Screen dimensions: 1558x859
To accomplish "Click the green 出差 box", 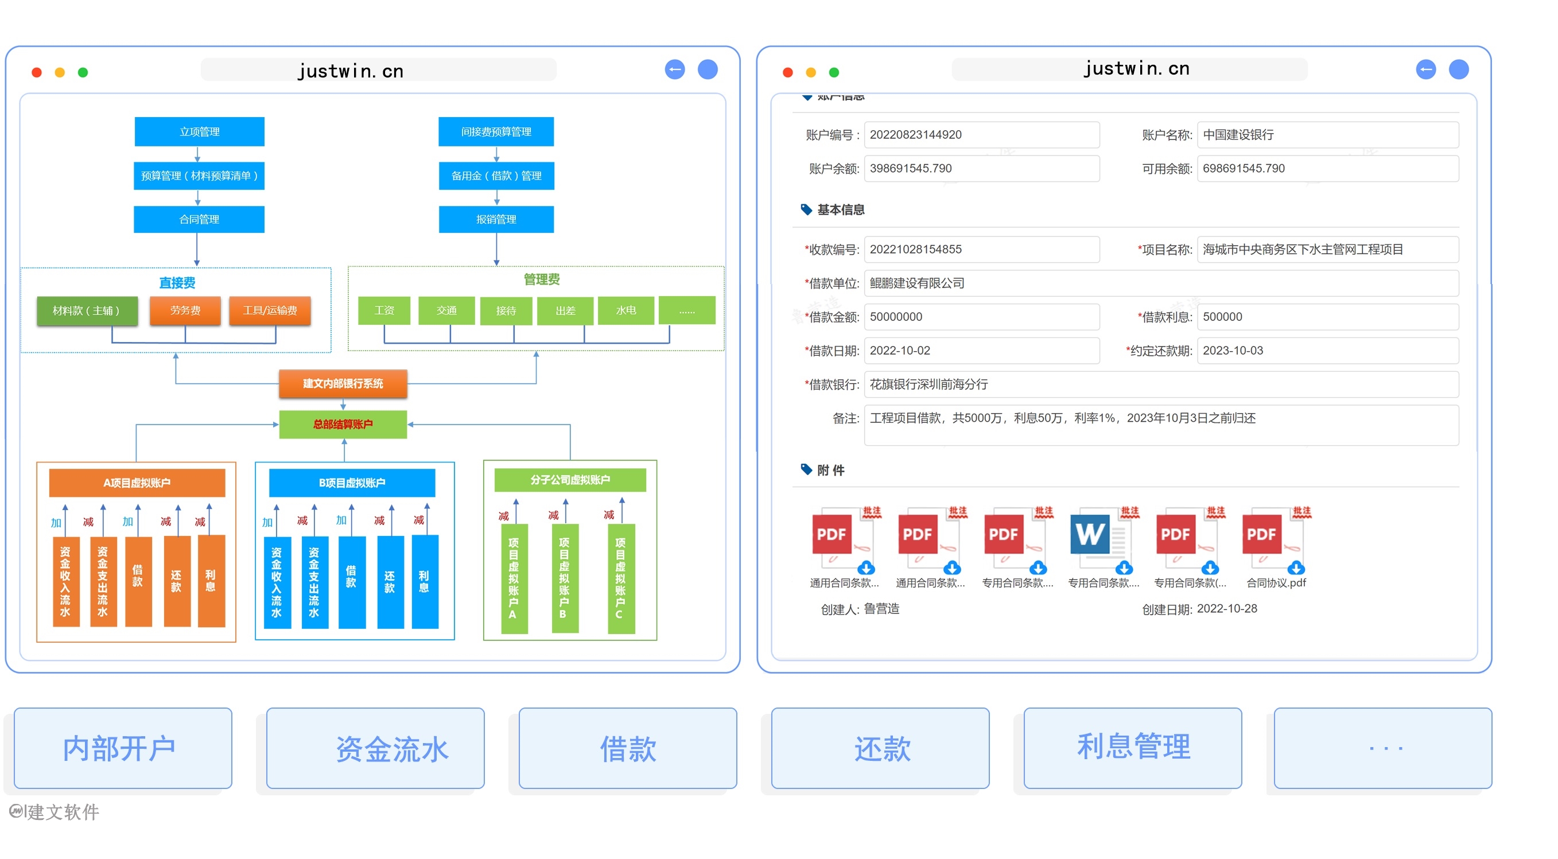I will pos(565,311).
